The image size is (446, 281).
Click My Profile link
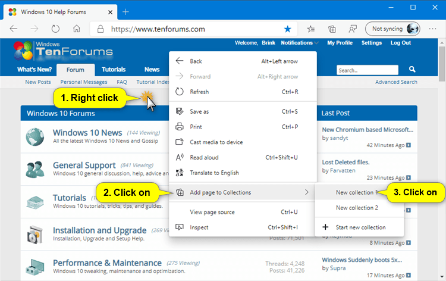pos(340,43)
